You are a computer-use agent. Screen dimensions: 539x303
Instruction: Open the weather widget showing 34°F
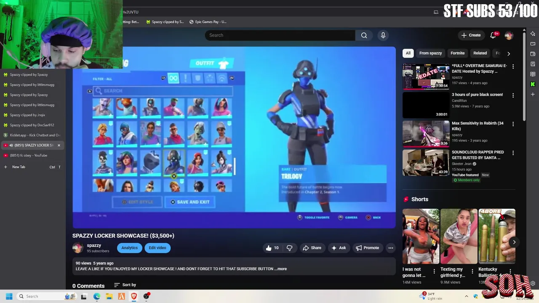pos(432,296)
